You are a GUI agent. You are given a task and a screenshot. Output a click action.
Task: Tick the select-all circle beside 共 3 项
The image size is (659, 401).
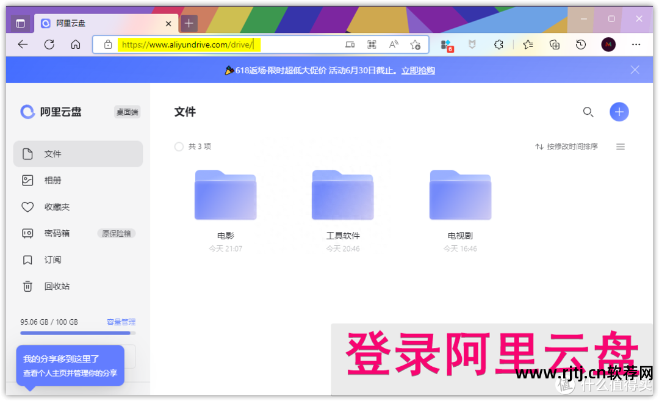(179, 146)
